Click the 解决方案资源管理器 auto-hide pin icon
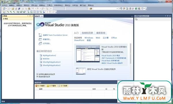Screen dimensions: 173x104 [168, 16]
